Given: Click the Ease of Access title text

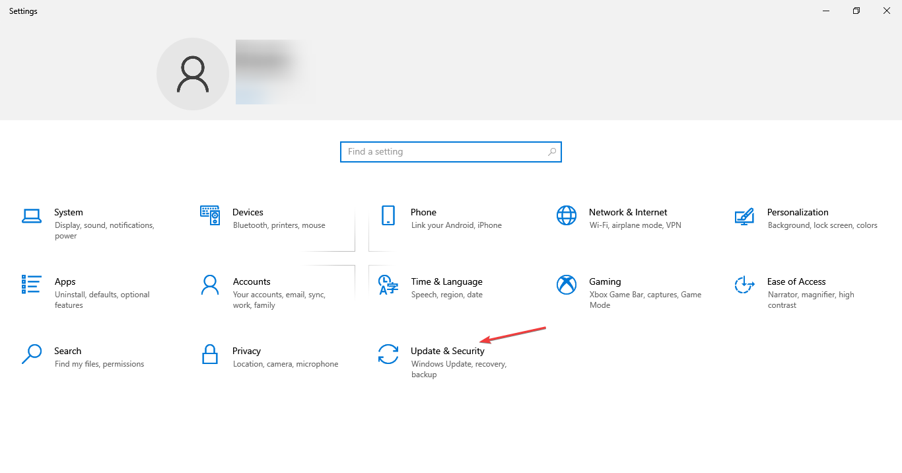Looking at the screenshot, I should pos(796,281).
